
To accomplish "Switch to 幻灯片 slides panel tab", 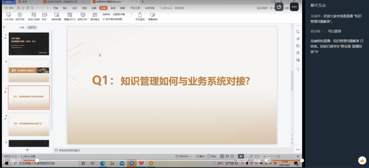I will point(32,27).
